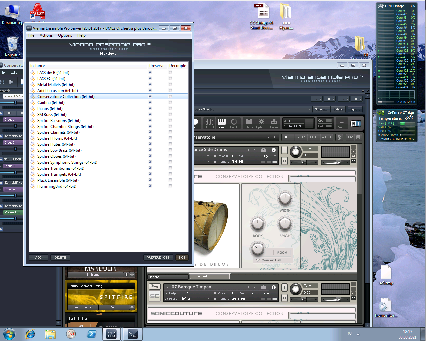Screen dimensions: 426x341
Task: Solo Side Drums with its S button
Action: pos(284,150)
